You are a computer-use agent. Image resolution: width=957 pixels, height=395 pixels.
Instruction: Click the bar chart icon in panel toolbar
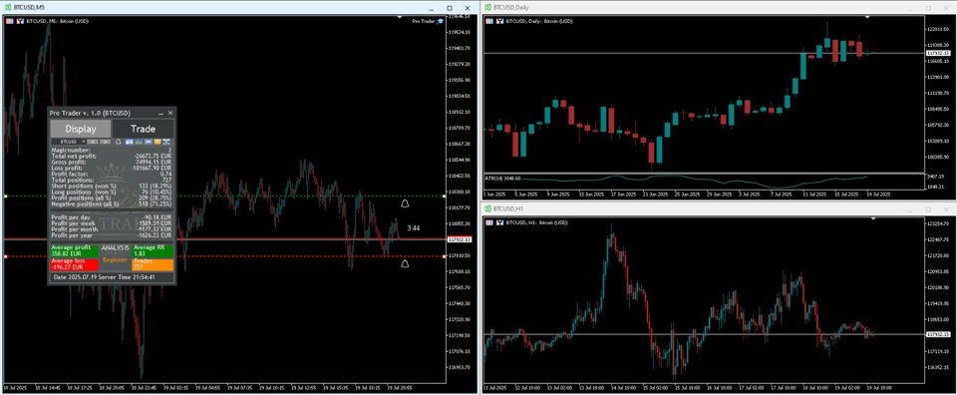click(140, 142)
